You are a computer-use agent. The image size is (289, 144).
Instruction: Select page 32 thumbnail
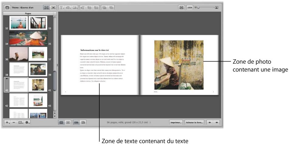[x=19, y=23]
